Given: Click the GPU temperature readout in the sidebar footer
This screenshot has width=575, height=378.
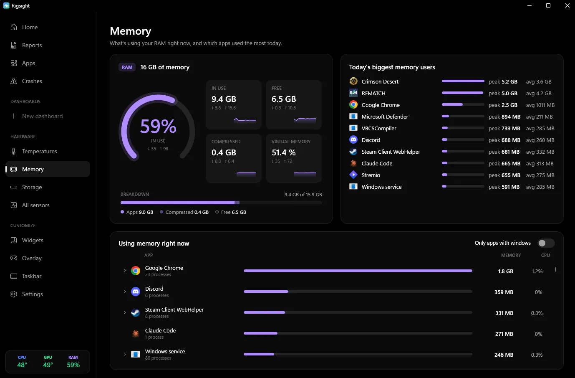Looking at the screenshot, I should pyautogui.click(x=48, y=362).
